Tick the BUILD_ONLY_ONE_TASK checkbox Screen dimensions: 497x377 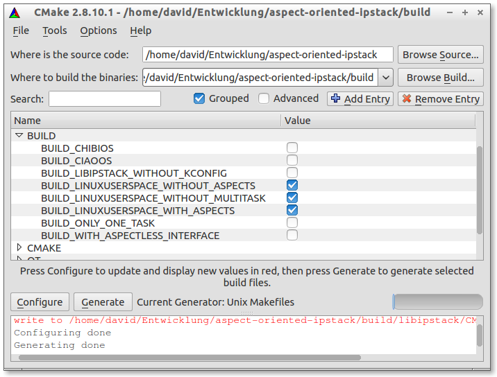(292, 223)
